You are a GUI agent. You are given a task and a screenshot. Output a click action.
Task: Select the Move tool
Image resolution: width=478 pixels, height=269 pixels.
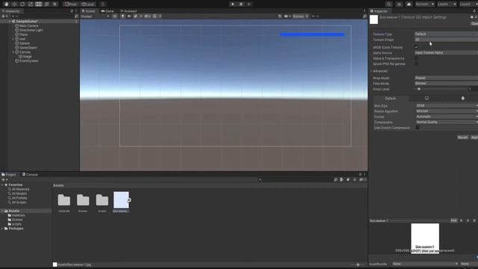[14, 4]
